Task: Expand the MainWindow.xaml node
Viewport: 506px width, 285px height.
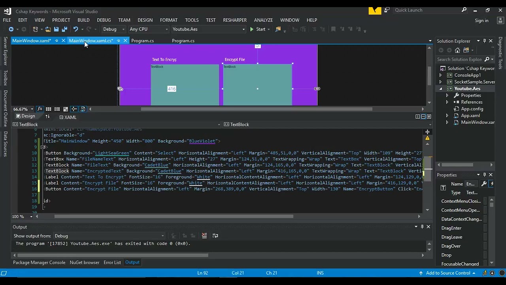Action: 447,122
